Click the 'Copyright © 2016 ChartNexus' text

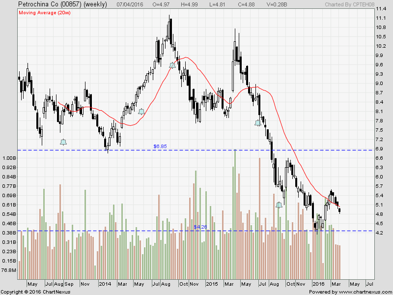point(35,292)
